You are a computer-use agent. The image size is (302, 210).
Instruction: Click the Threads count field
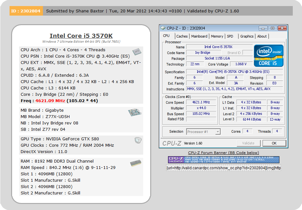coord(277,131)
